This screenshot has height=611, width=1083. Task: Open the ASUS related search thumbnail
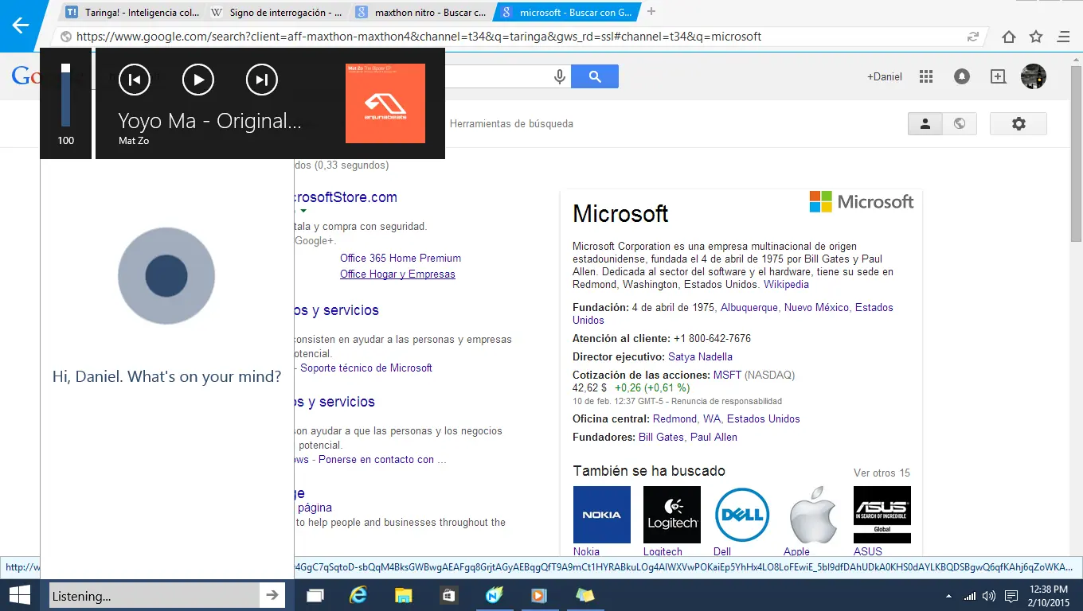click(882, 515)
